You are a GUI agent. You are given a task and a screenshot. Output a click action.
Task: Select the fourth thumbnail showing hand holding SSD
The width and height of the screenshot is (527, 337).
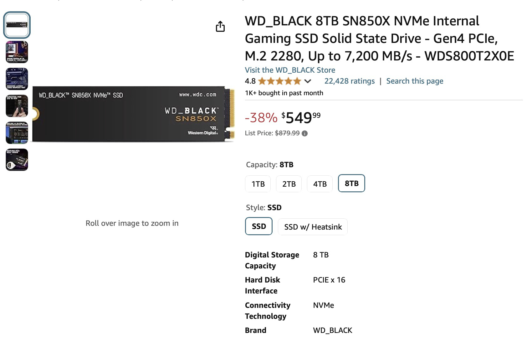click(17, 106)
